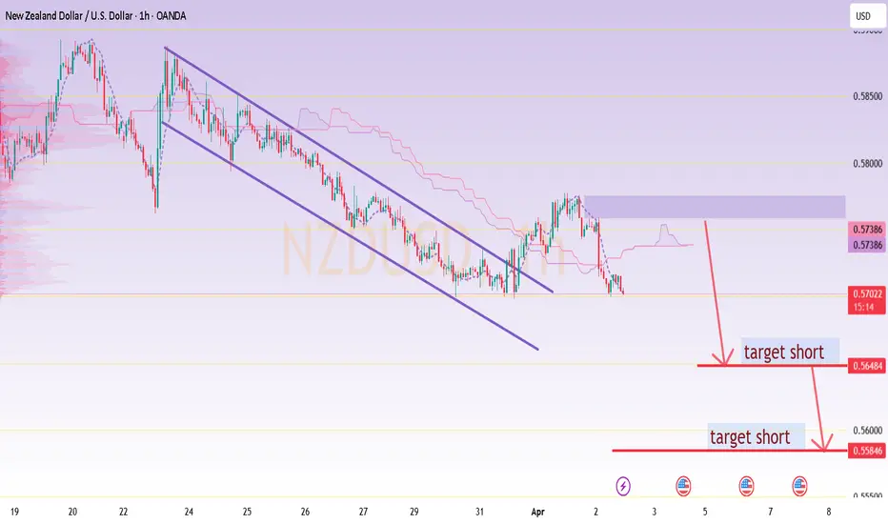Click the date 24 on the time axis

(189, 512)
